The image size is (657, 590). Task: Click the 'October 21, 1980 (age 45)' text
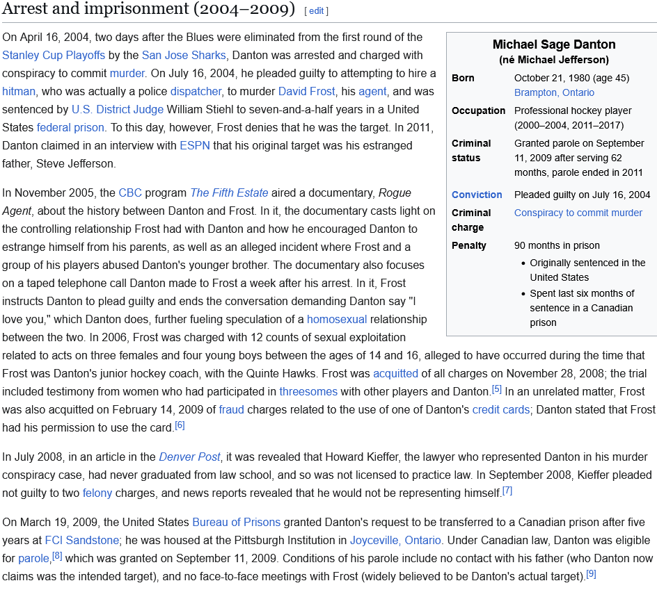[x=571, y=78]
